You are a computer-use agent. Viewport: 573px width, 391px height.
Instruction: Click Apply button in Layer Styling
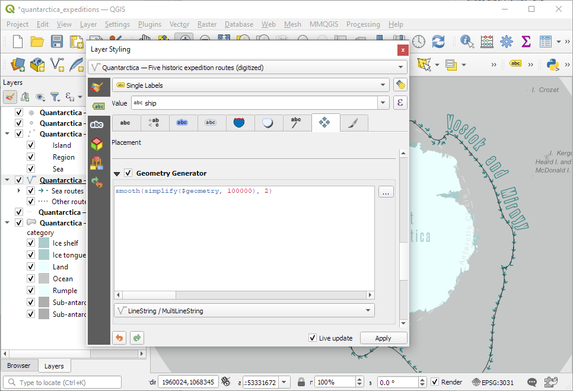coord(383,338)
